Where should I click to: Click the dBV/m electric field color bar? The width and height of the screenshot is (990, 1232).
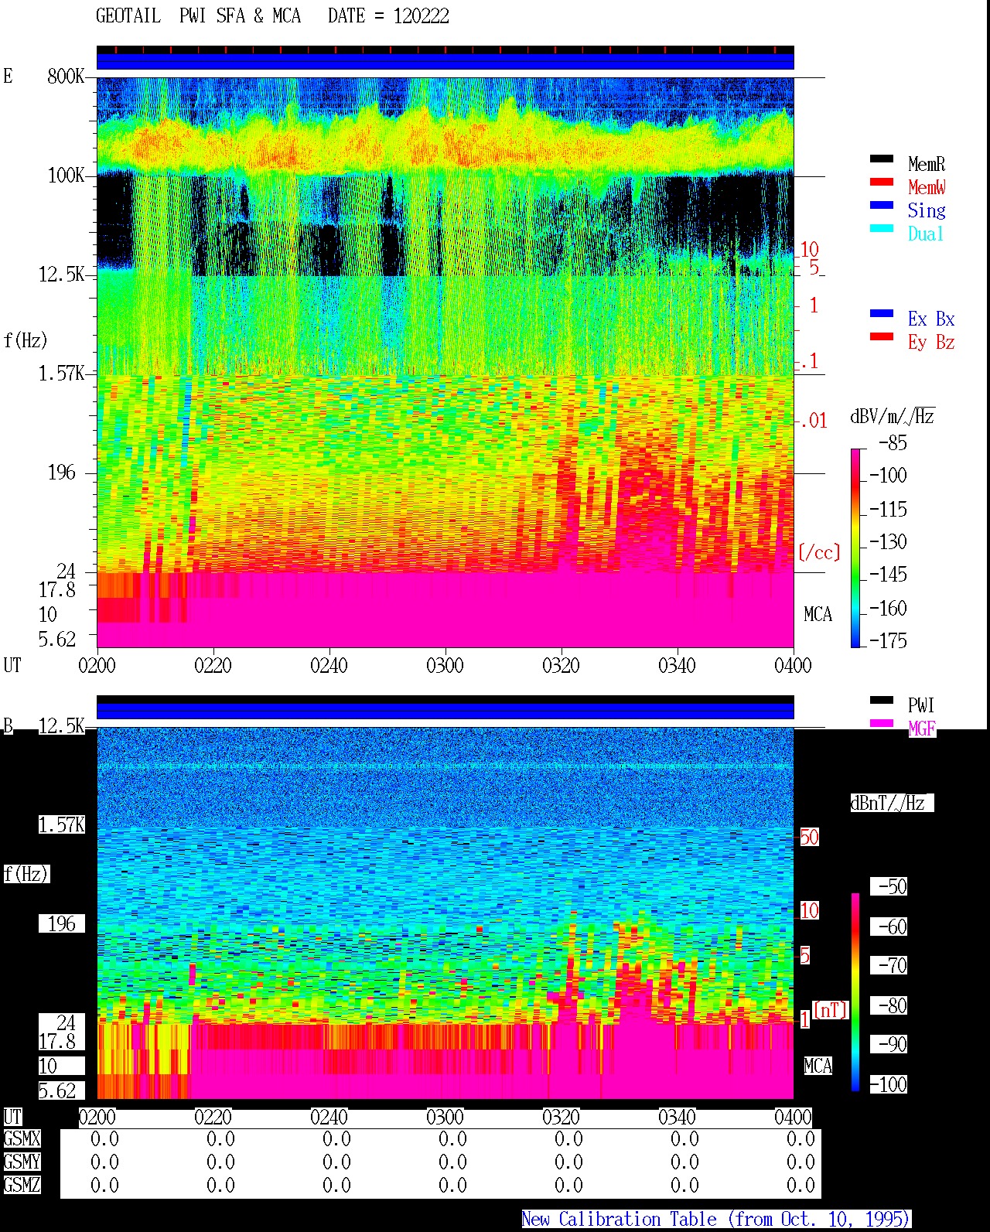point(855,548)
